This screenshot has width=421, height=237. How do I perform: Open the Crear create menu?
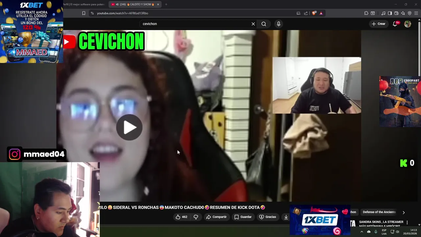(x=379, y=24)
